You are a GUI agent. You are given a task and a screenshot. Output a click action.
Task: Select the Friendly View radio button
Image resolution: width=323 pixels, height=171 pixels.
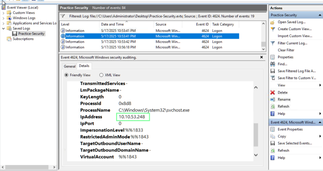pyautogui.click(x=66, y=75)
